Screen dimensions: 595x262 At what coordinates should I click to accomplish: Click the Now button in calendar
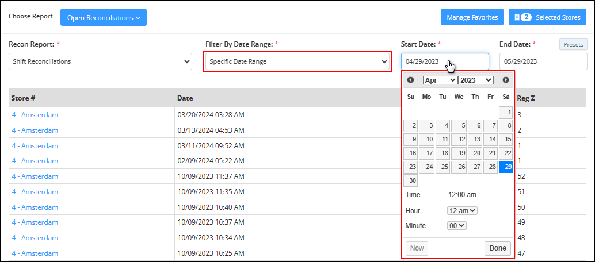click(417, 248)
